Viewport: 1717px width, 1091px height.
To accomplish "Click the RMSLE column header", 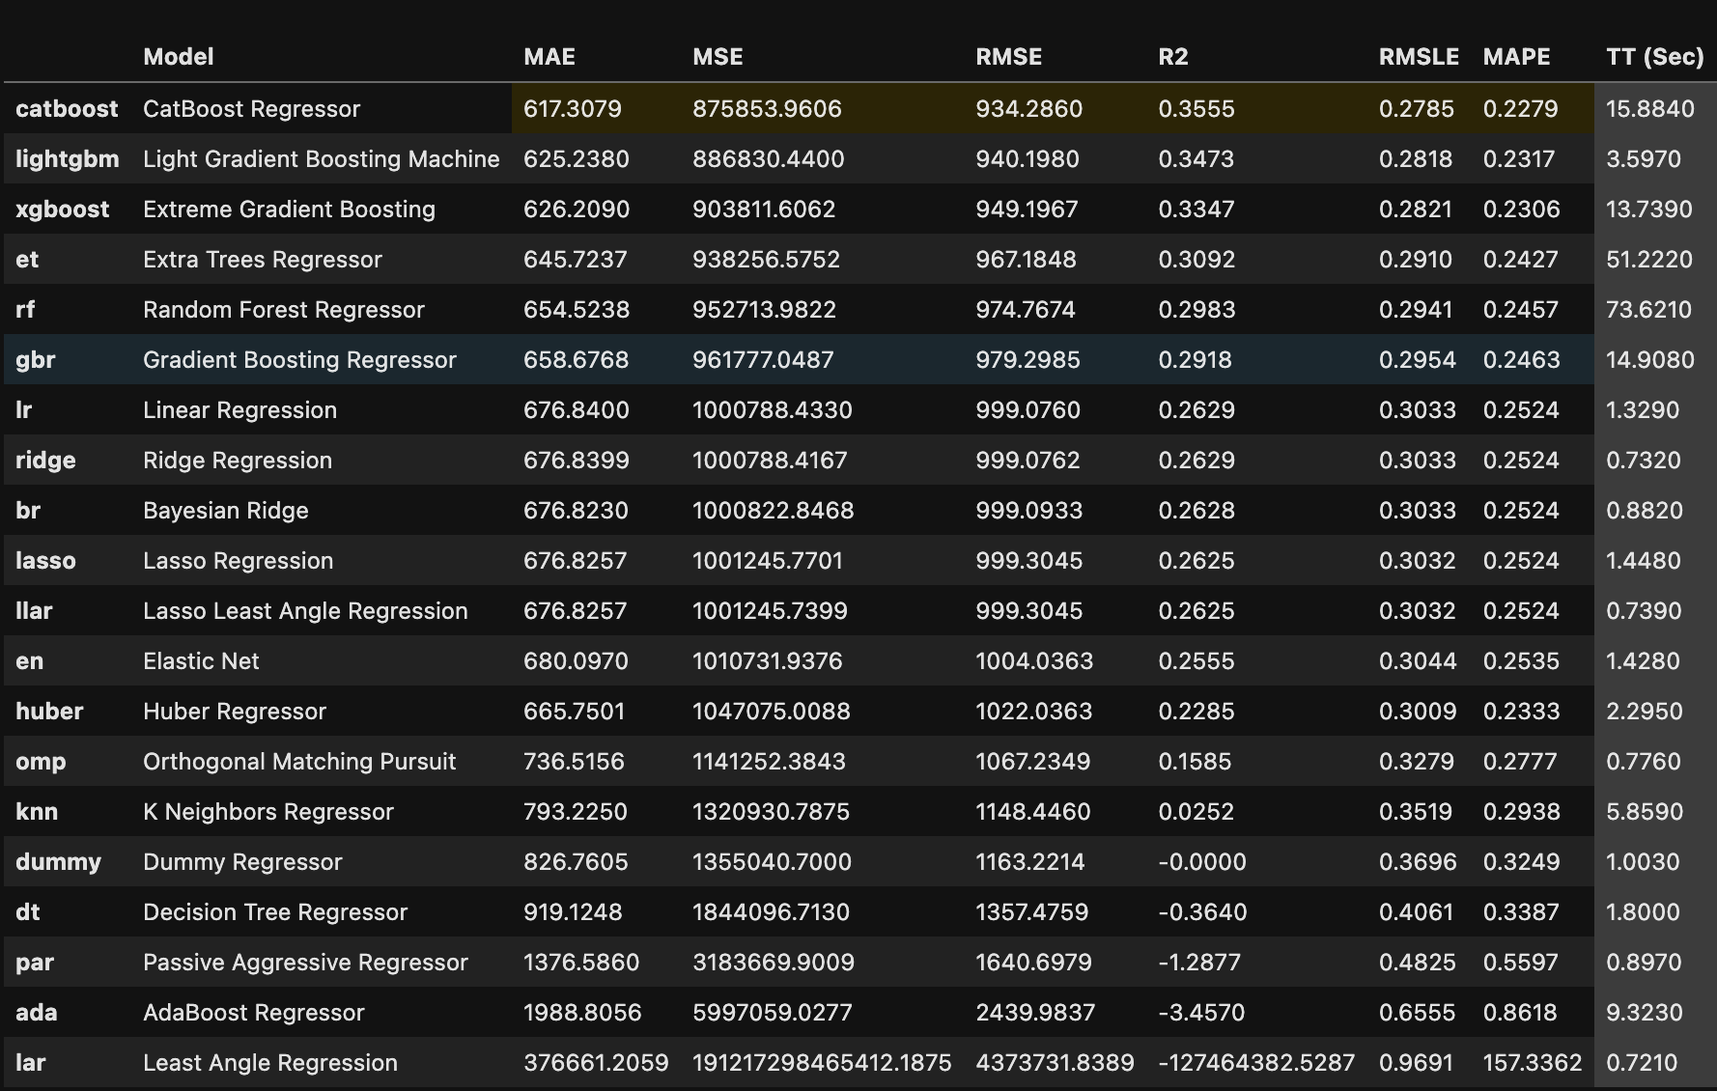I will (x=1419, y=57).
